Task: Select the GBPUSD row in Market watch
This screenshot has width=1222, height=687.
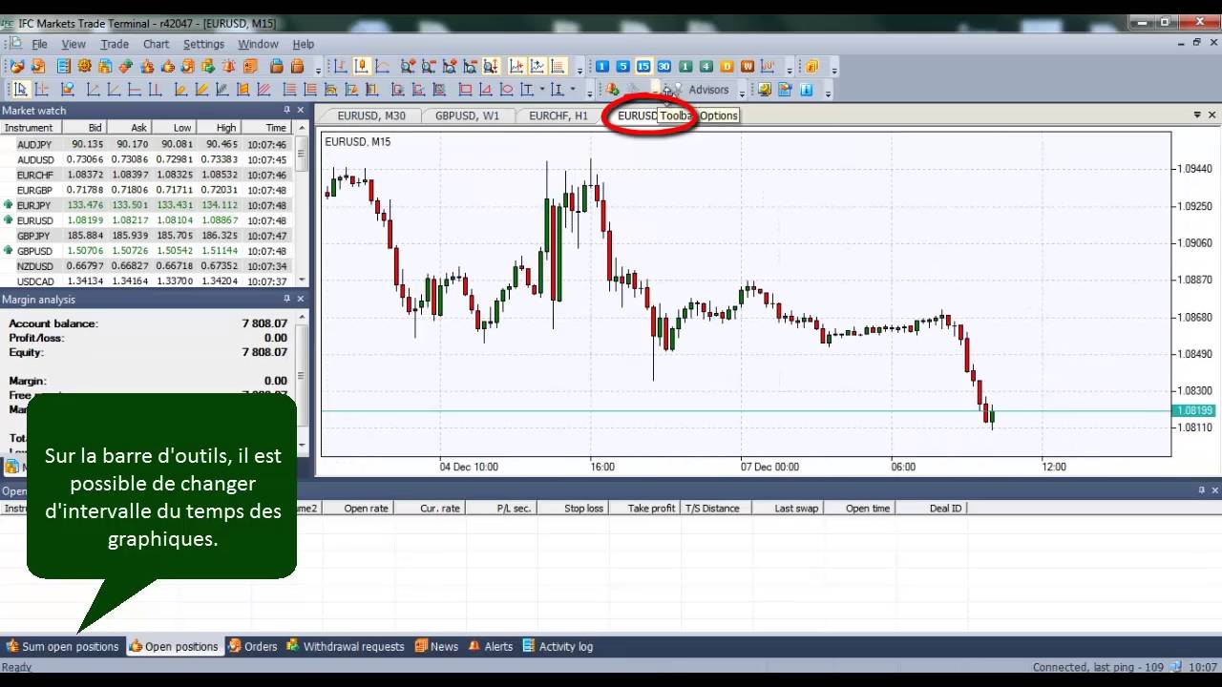Action: 148,251
